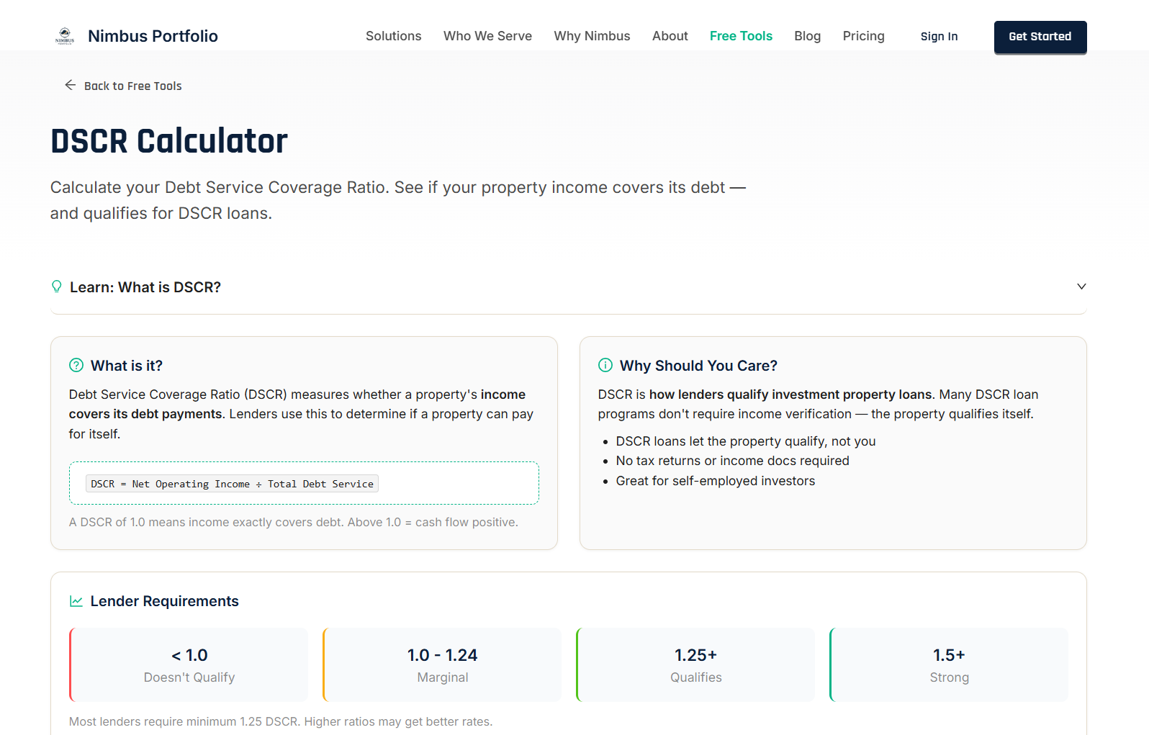Go to Why Nimbus page

592,36
